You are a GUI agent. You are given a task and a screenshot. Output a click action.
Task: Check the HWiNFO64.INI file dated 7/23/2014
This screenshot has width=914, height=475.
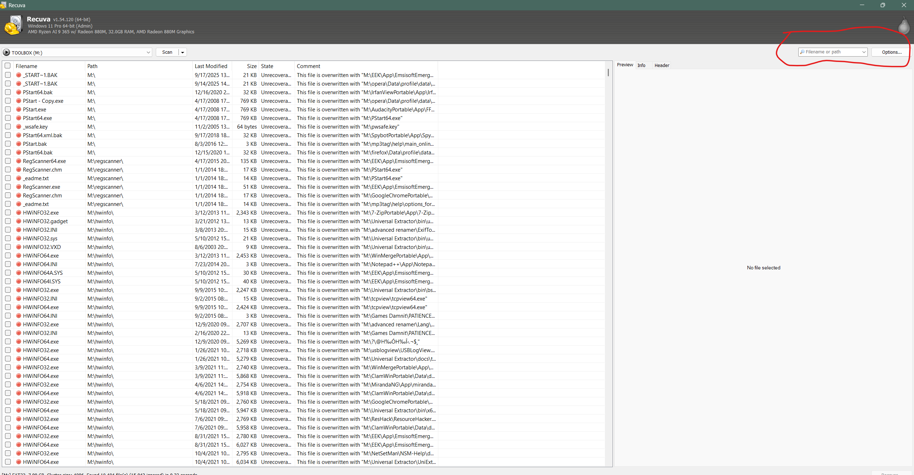pos(8,264)
